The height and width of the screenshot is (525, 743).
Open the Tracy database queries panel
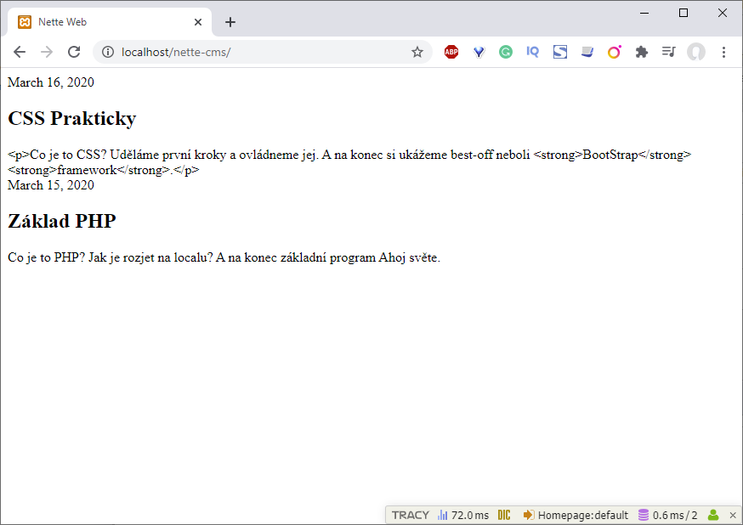coord(667,515)
